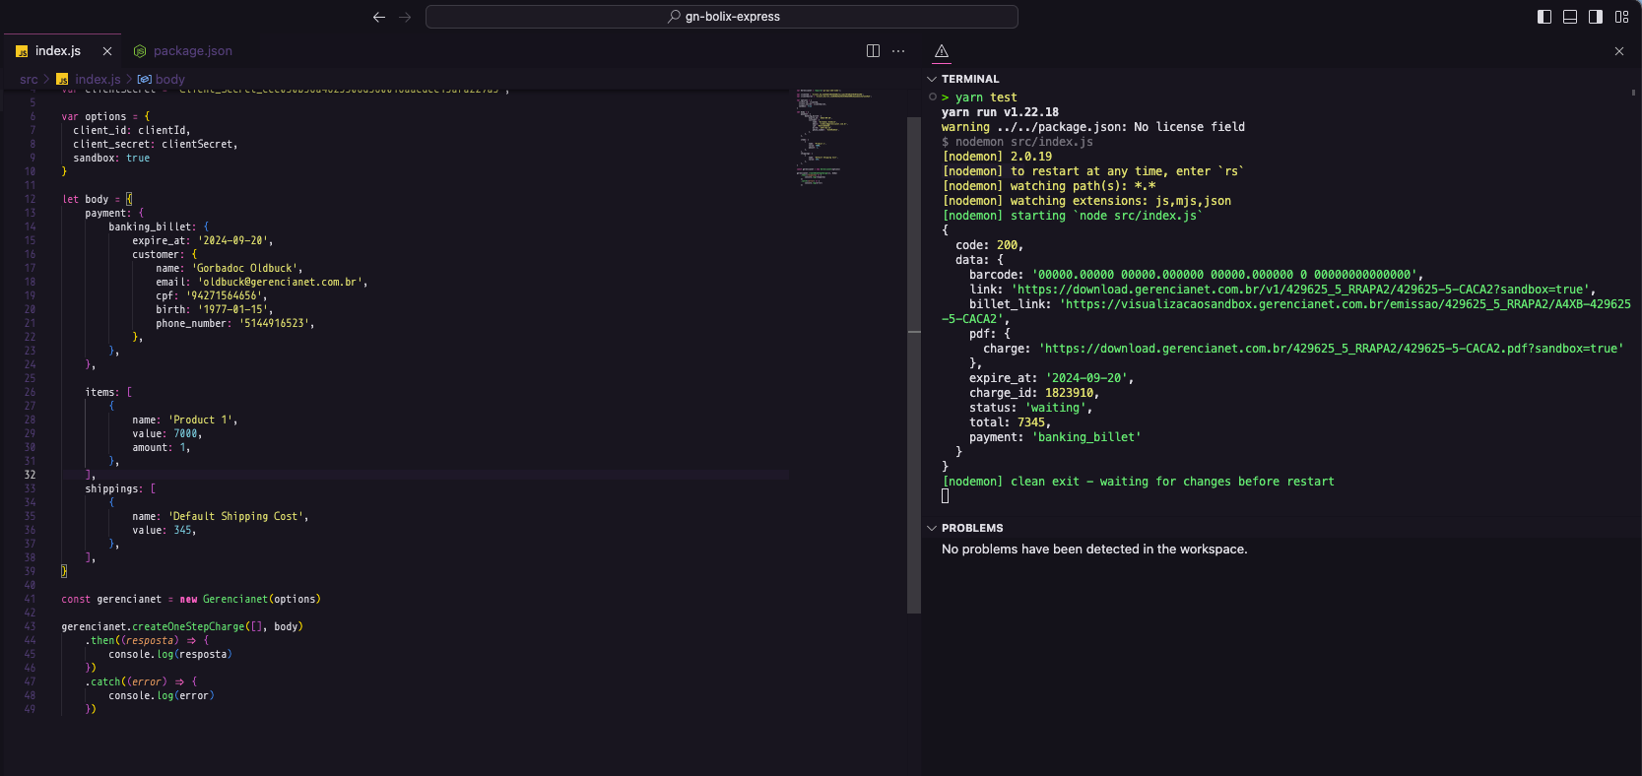This screenshot has width=1642, height=776.
Task: Click on 'Default Shipping Cost' string
Action: (238, 516)
